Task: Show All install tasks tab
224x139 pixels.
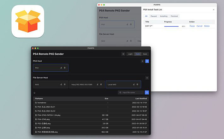Action: (146, 16)
